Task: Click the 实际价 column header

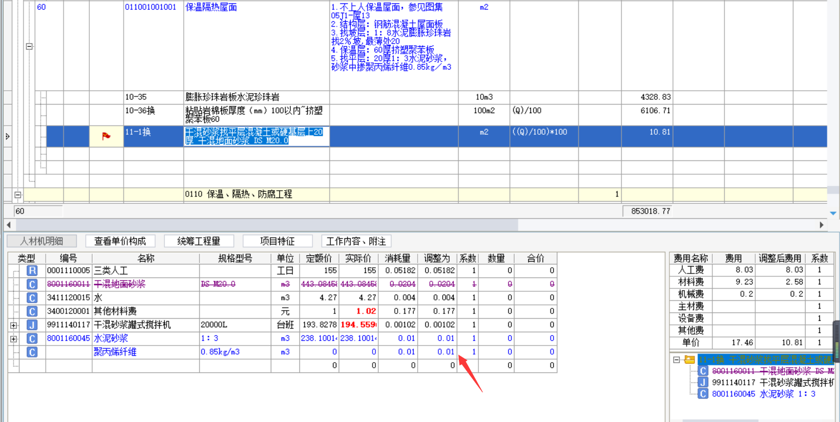Action: [x=358, y=258]
